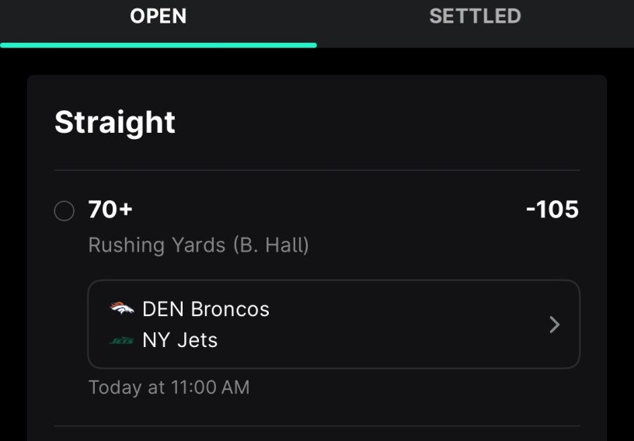Tap the divider line under Straight heading

coord(317,170)
